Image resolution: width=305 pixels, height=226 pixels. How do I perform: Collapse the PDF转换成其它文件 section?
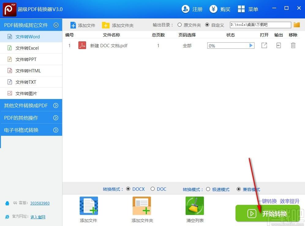(56, 25)
